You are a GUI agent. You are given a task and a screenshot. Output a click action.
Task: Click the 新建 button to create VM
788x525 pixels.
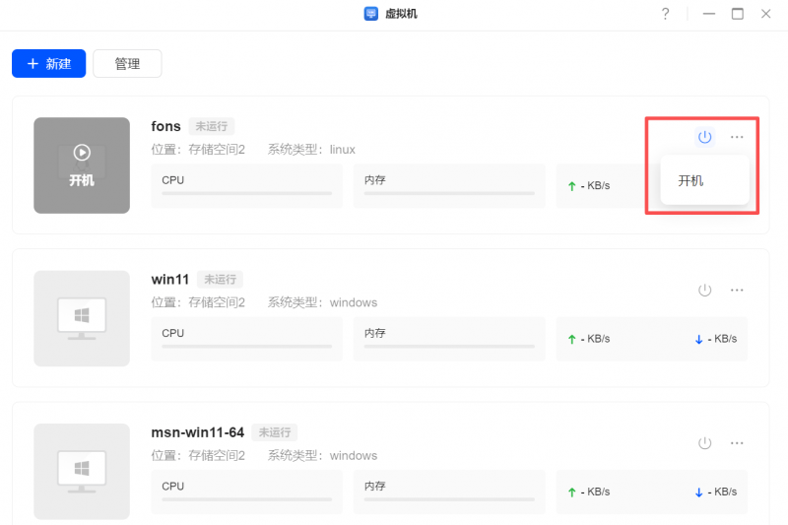pos(49,64)
